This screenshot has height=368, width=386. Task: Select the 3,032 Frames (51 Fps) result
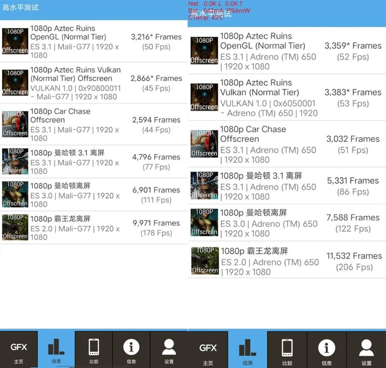tap(353, 144)
